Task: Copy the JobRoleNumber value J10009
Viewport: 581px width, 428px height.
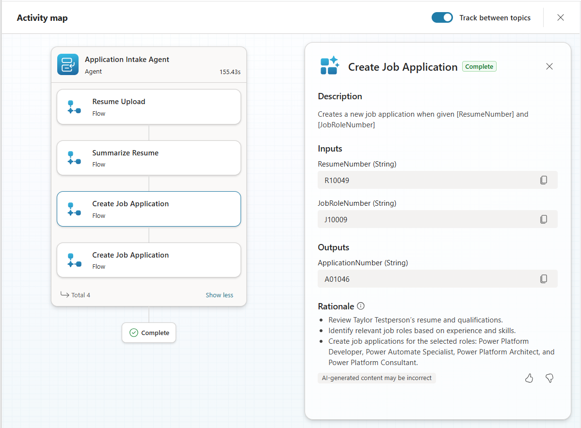Action: 544,219
